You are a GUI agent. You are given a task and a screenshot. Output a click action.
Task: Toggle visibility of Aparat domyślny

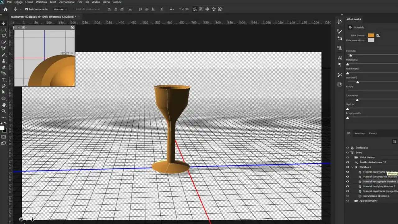coord(348,201)
